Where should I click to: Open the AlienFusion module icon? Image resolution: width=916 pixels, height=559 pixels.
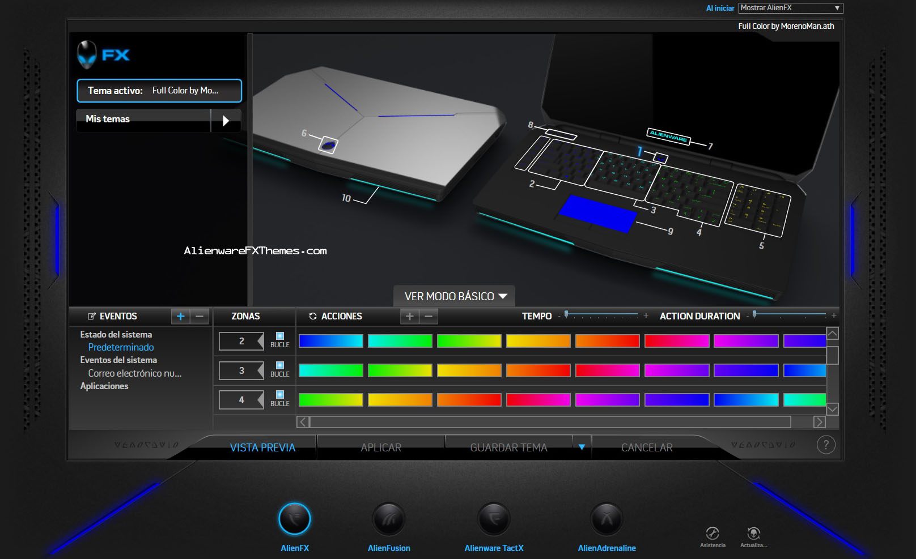coord(389,519)
